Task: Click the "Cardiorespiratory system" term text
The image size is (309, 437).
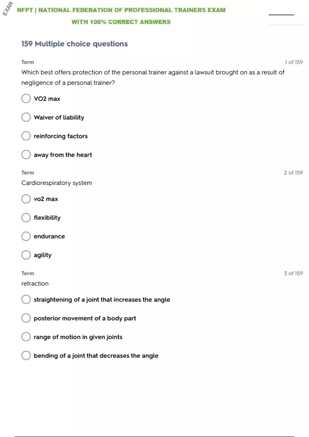Action: (57, 183)
